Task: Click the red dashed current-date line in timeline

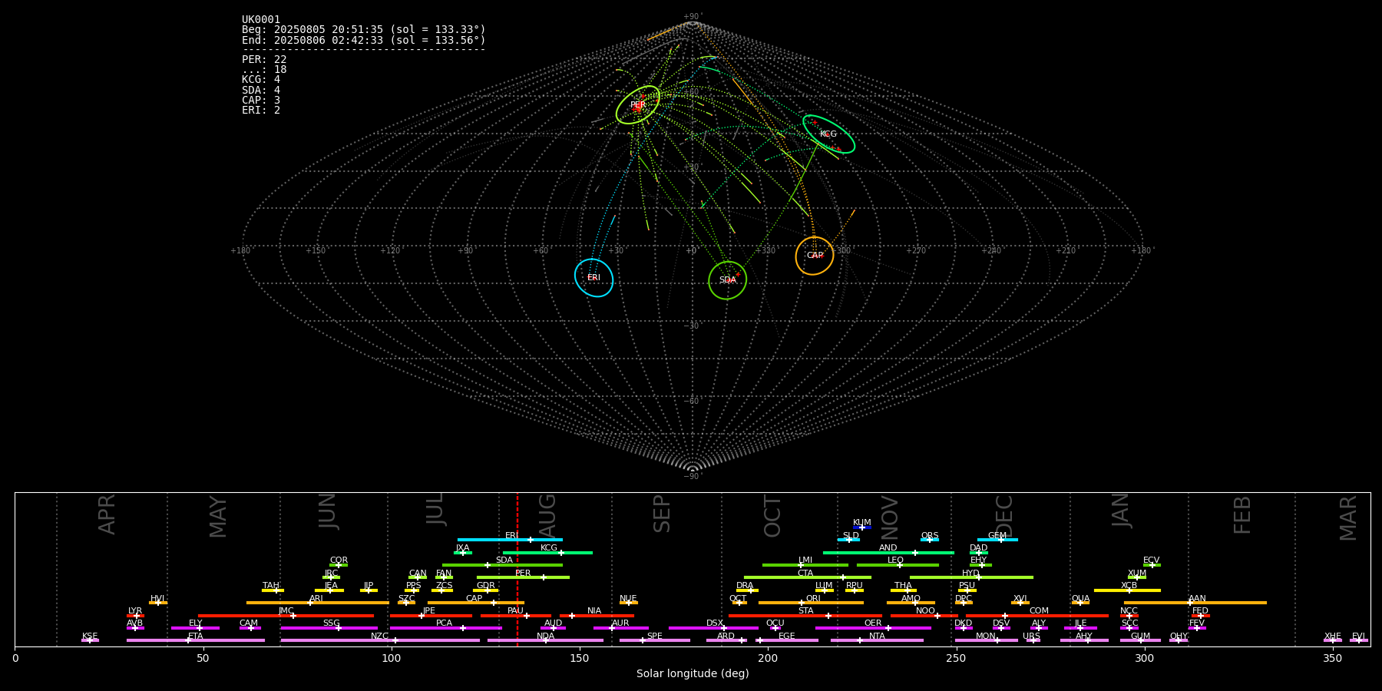Action: (x=517, y=569)
